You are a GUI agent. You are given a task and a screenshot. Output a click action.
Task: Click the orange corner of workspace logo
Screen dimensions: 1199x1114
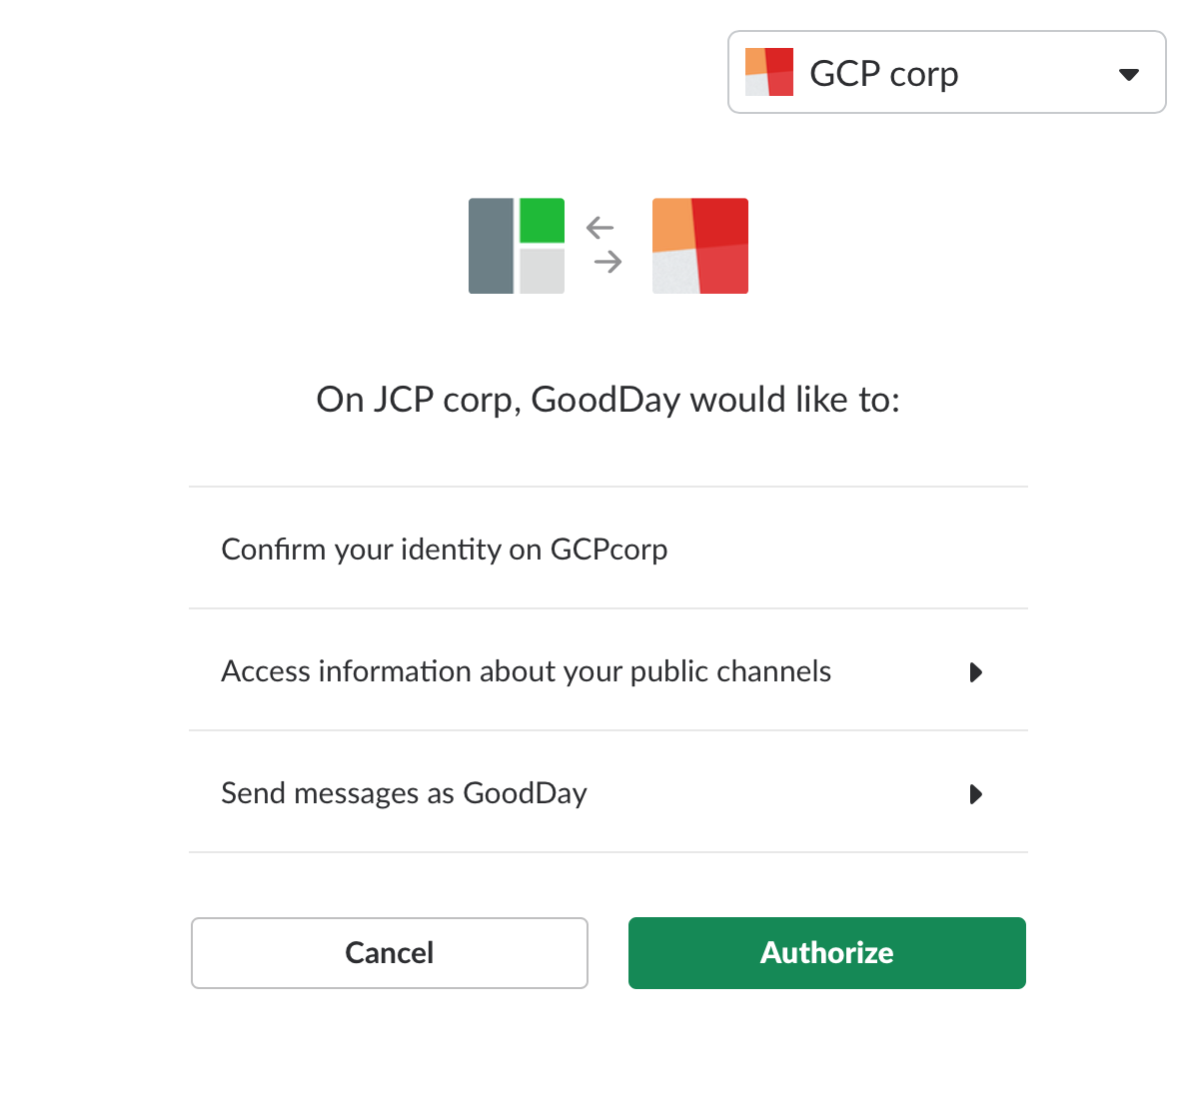[x=673, y=224]
